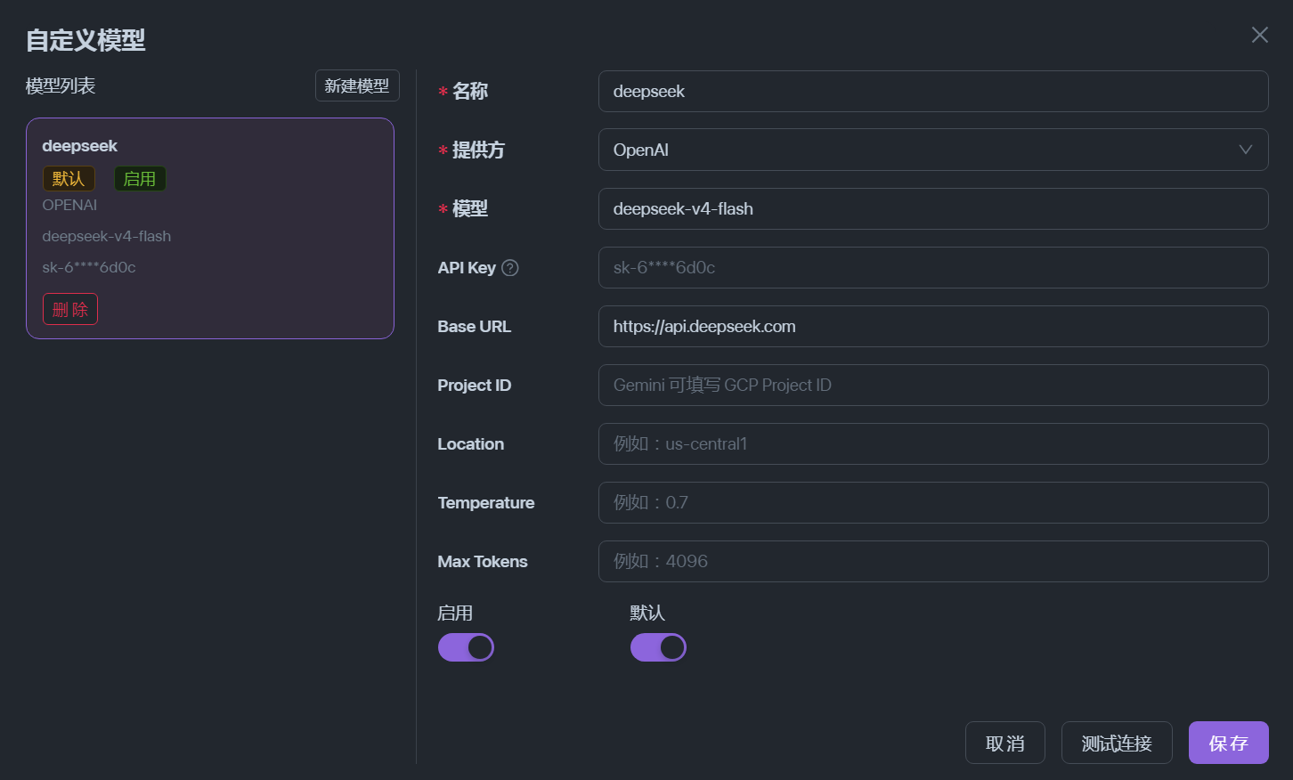Delete the deepseek model with the 删除 button
The height and width of the screenshot is (780, 1293).
click(70, 309)
